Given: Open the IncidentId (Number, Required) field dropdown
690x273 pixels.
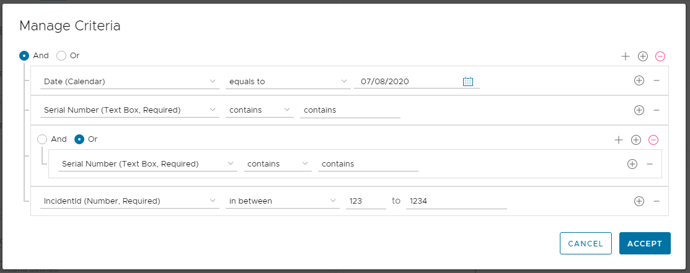Looking at the screenshot, I should click(130, 201).
